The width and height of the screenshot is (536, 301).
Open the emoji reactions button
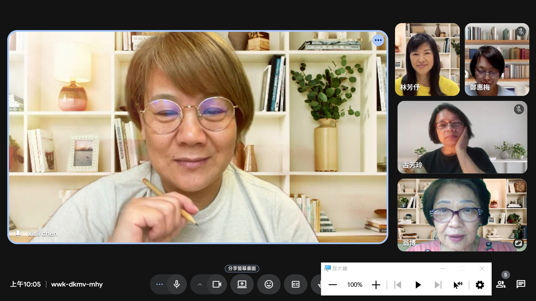click(x=269, y=284)
